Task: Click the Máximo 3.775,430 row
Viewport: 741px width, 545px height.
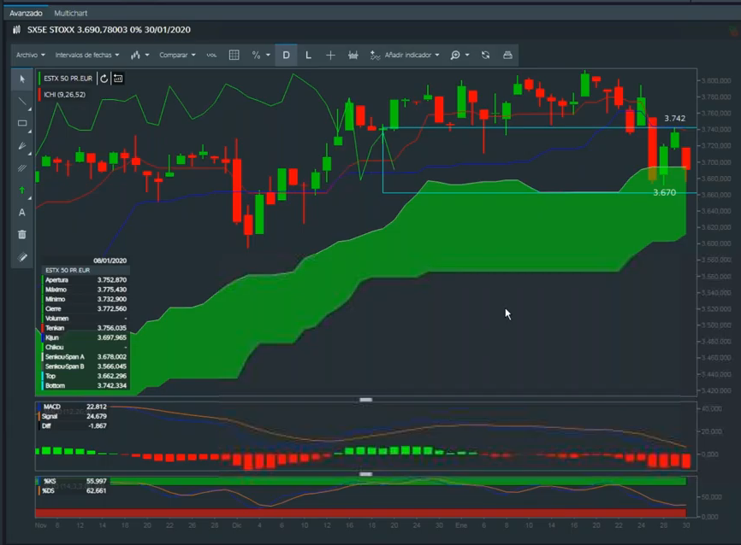Action: pyautogui.click(x=86, y=290)
